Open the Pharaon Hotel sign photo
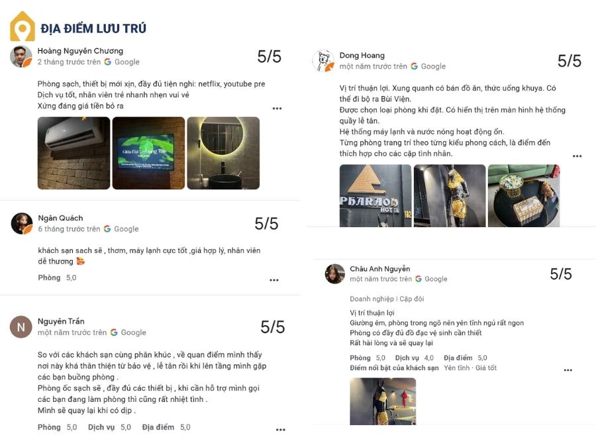 375,196
